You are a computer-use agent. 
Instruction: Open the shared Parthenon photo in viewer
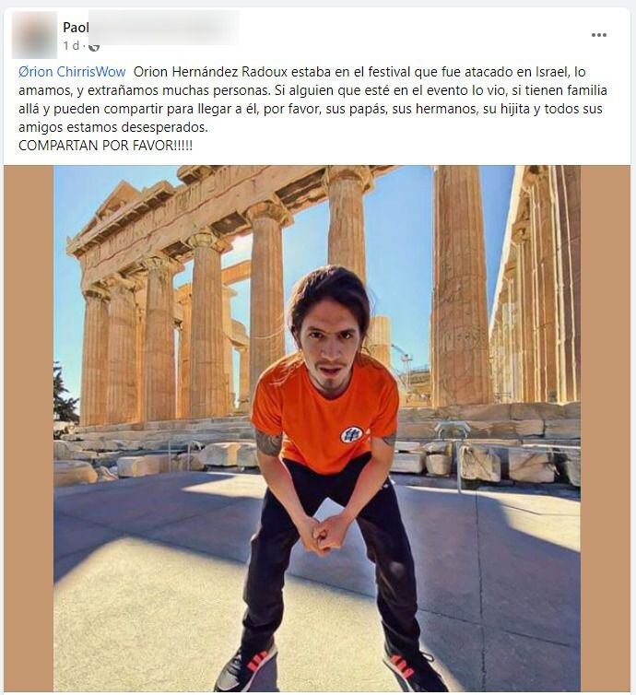pos(317,429)
